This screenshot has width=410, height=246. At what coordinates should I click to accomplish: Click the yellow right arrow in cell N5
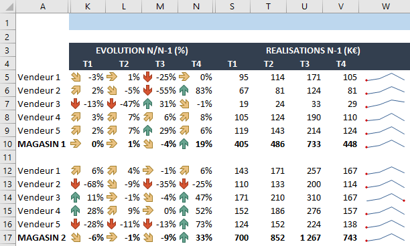pos(184,78)
